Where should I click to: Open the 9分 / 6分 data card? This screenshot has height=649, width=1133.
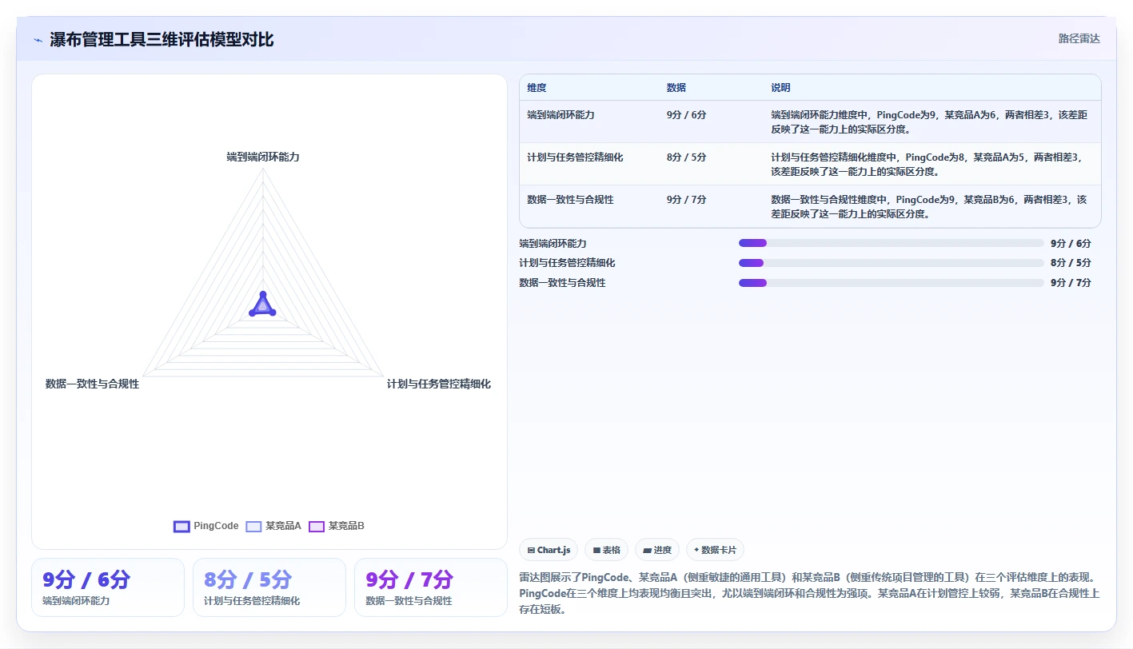pos(108,587)
